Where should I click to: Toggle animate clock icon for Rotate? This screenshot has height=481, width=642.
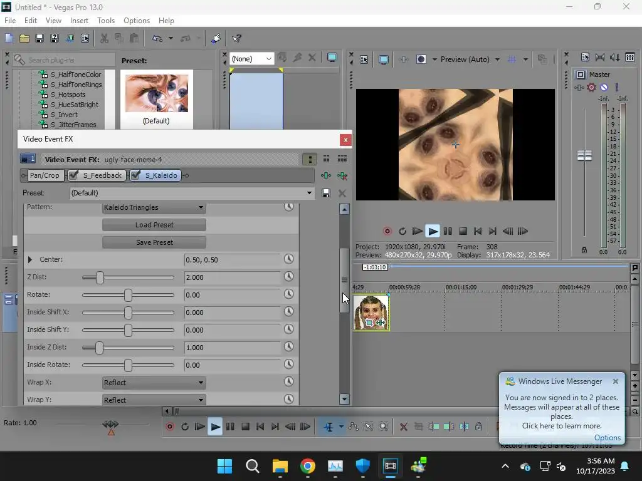(x=288, y=294)
